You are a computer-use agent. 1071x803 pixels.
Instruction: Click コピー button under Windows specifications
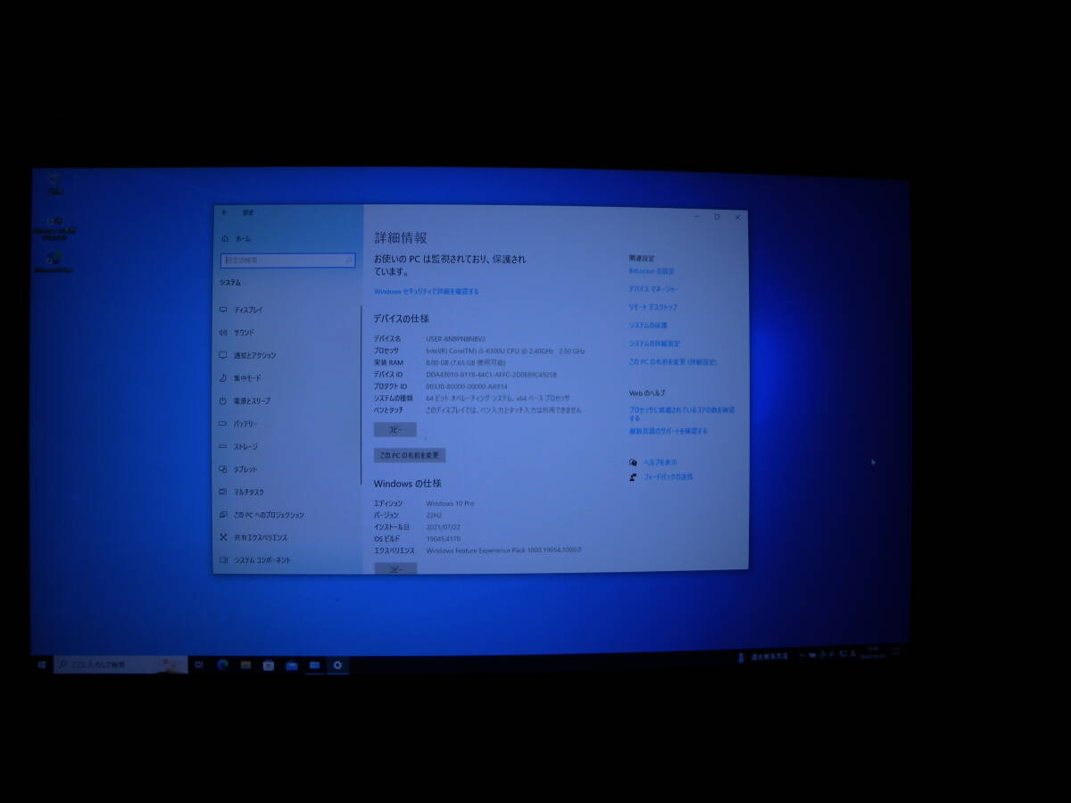click(x=395, y=568)
